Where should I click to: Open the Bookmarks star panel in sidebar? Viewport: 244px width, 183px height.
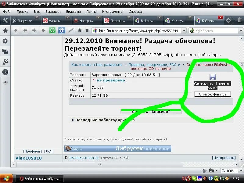pyautogui.click(x=5, y=31)
